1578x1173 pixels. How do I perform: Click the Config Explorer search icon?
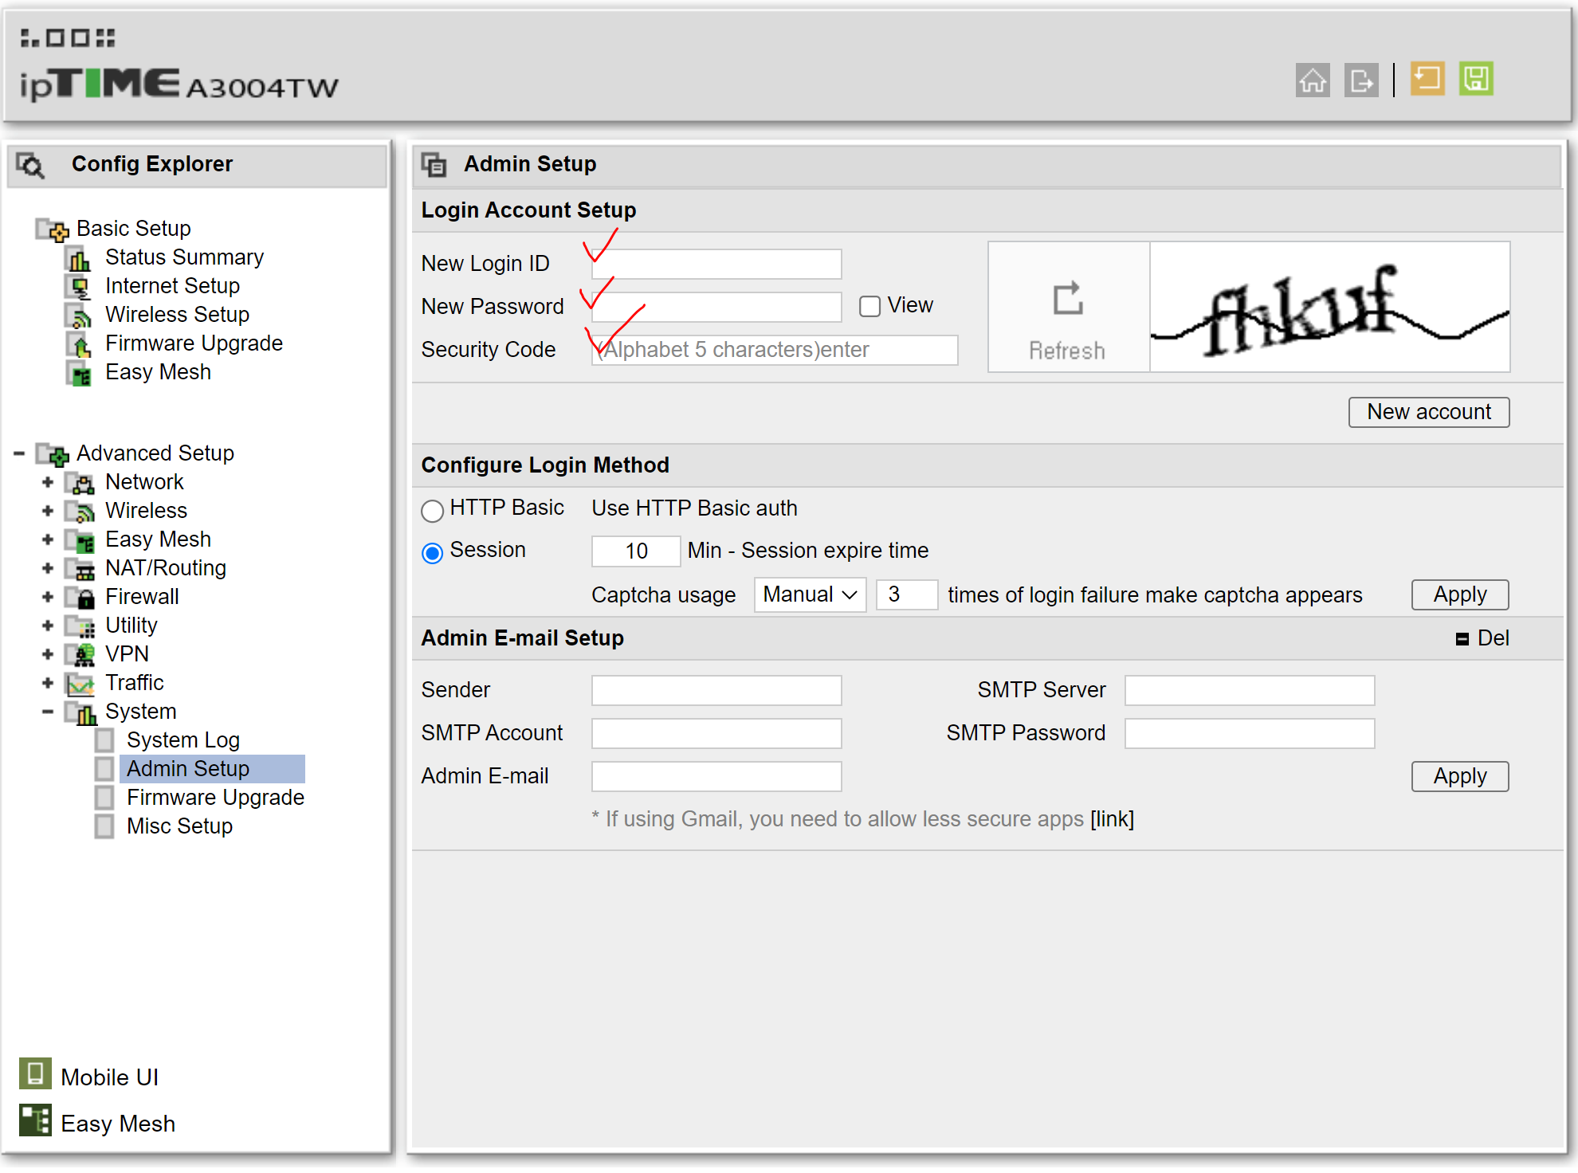[x=31, y=165]
